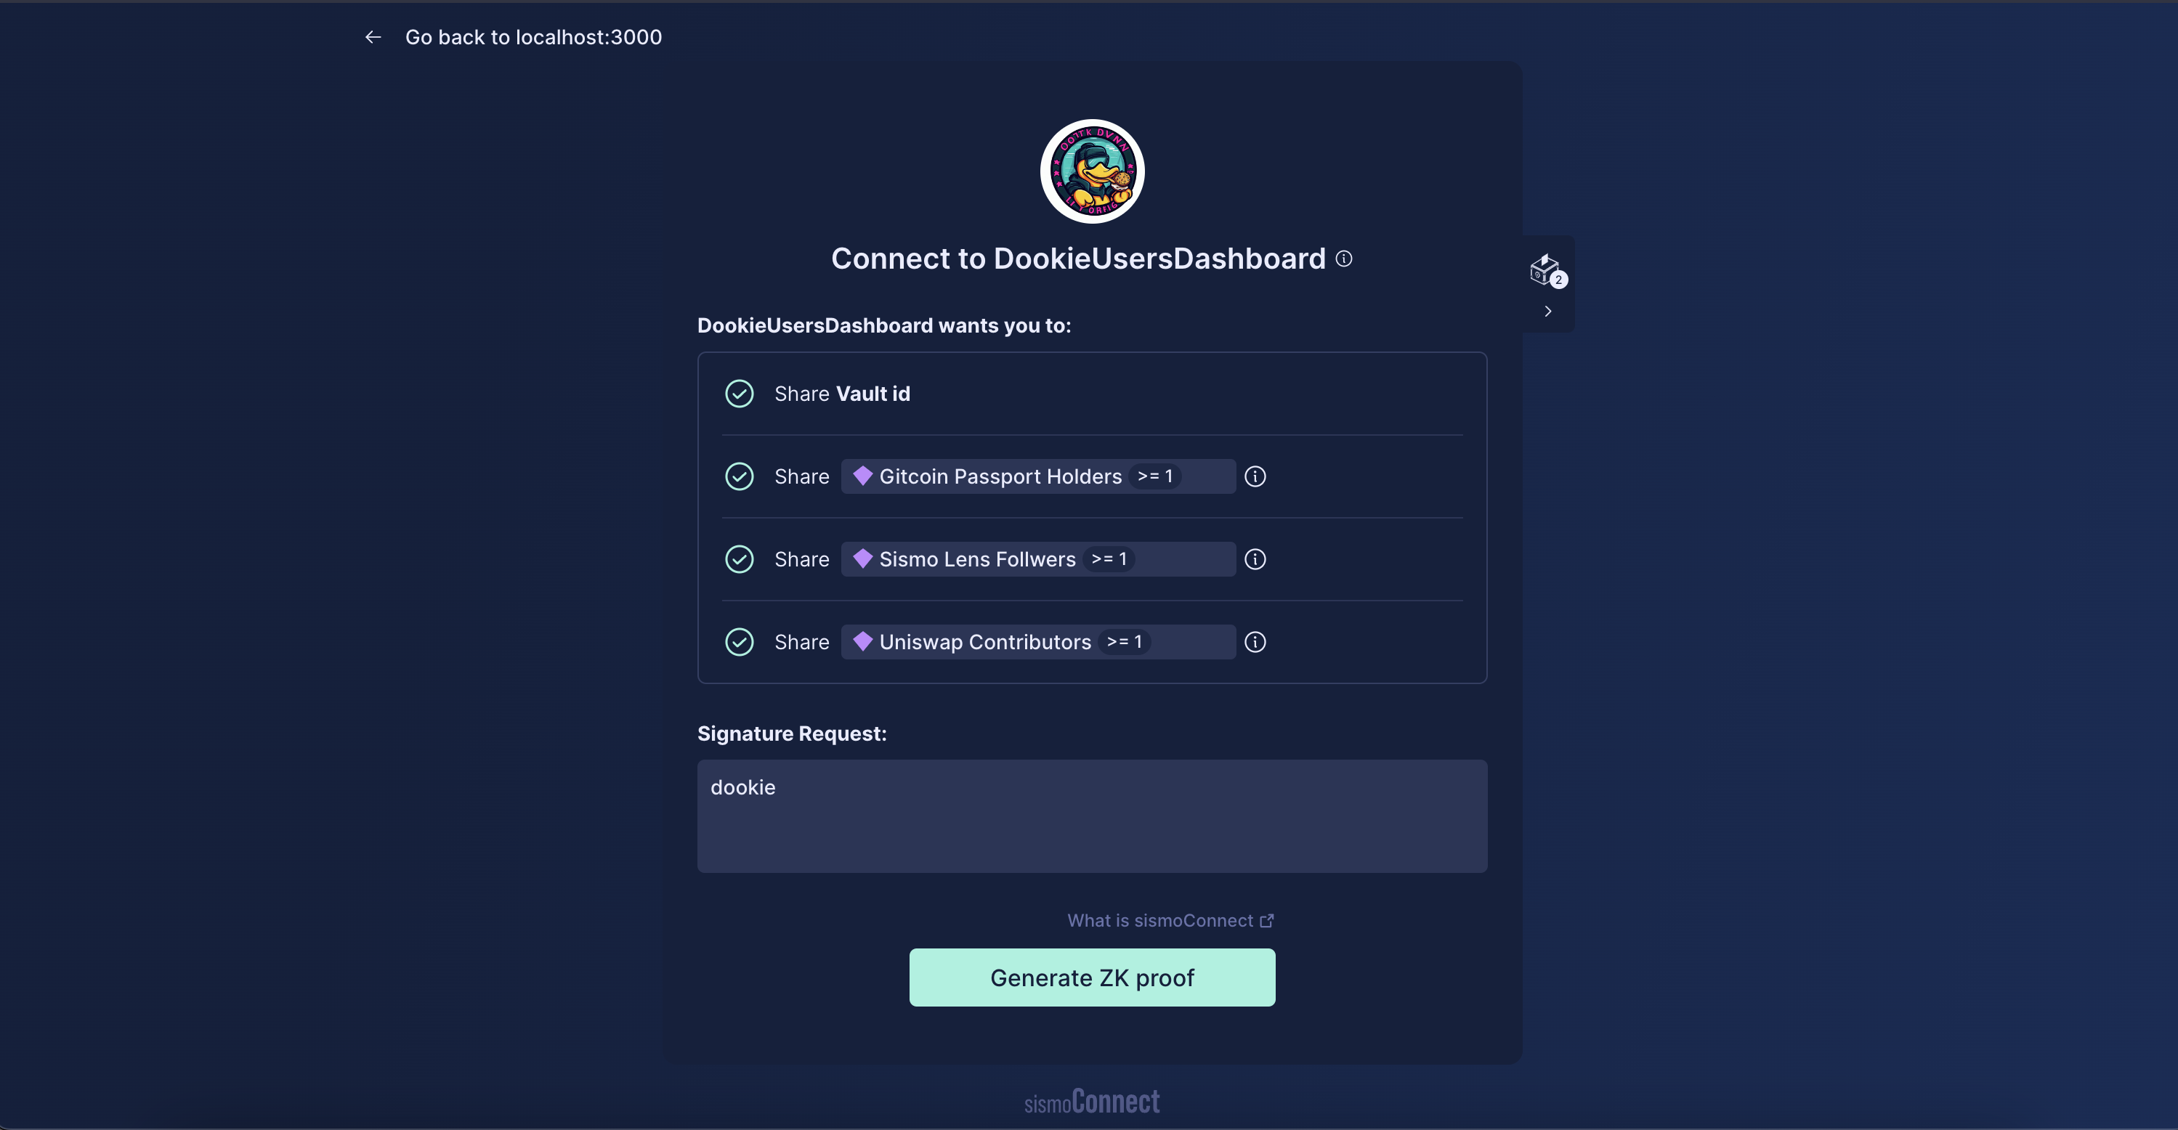Select the Uniswap Contributors group badge
The width and height of the screenshot is (2178, 1130).
[x=1038, y=642]
